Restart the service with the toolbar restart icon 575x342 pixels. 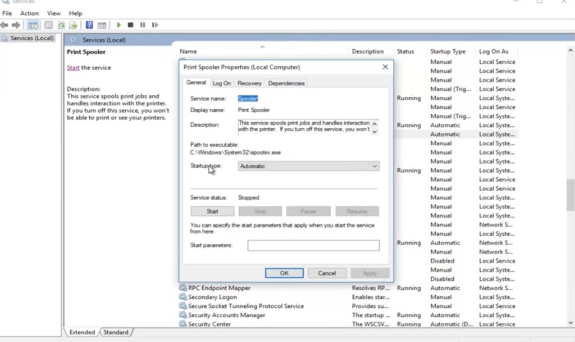155,25
